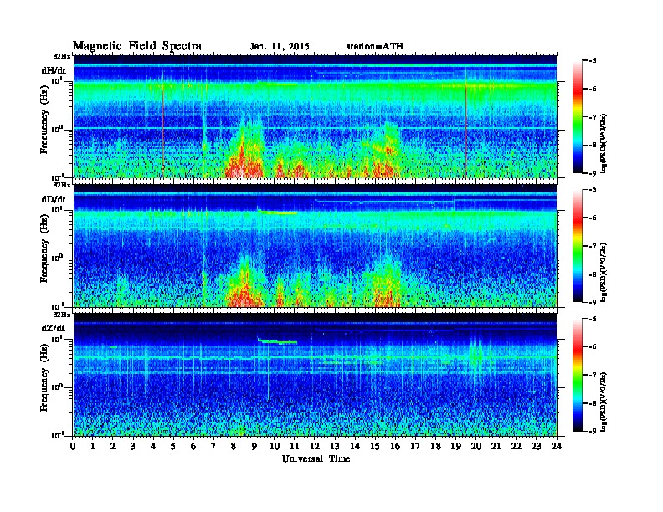
Task: Click hour tick label "20" on time axis
Action: pyautogui.click(x=476, y=446)
